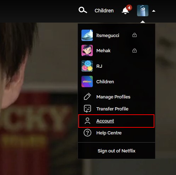Open the Account text link

coord(105,121)
